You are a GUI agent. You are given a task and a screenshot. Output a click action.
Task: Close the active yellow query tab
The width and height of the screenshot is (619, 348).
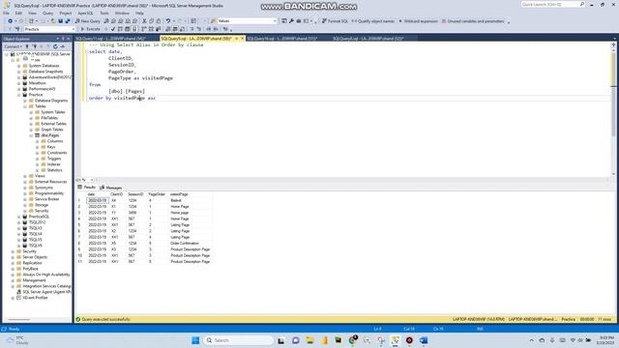tap(243, 39)
